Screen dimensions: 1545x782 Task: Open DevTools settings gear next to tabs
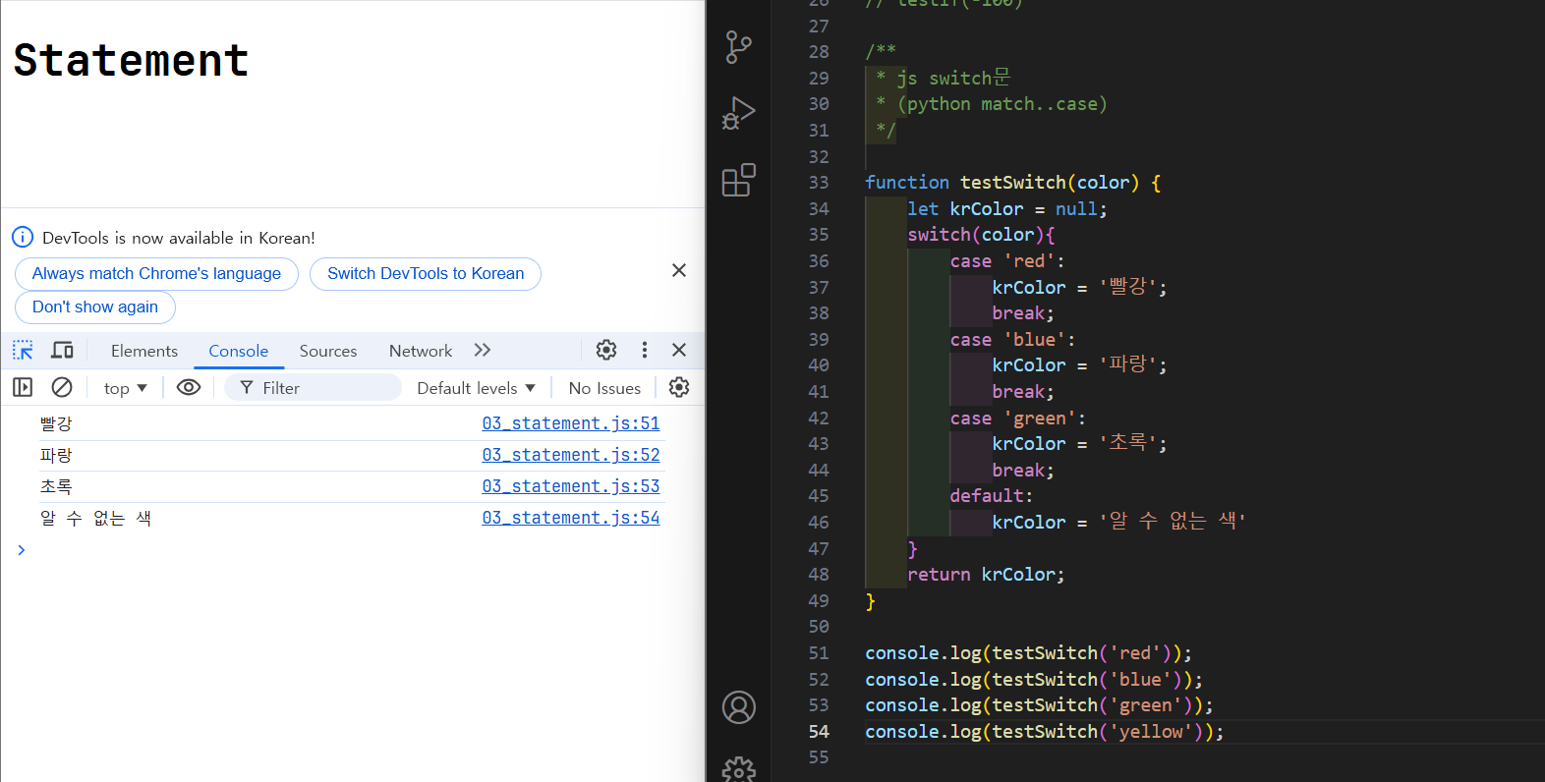click(606, 350)
